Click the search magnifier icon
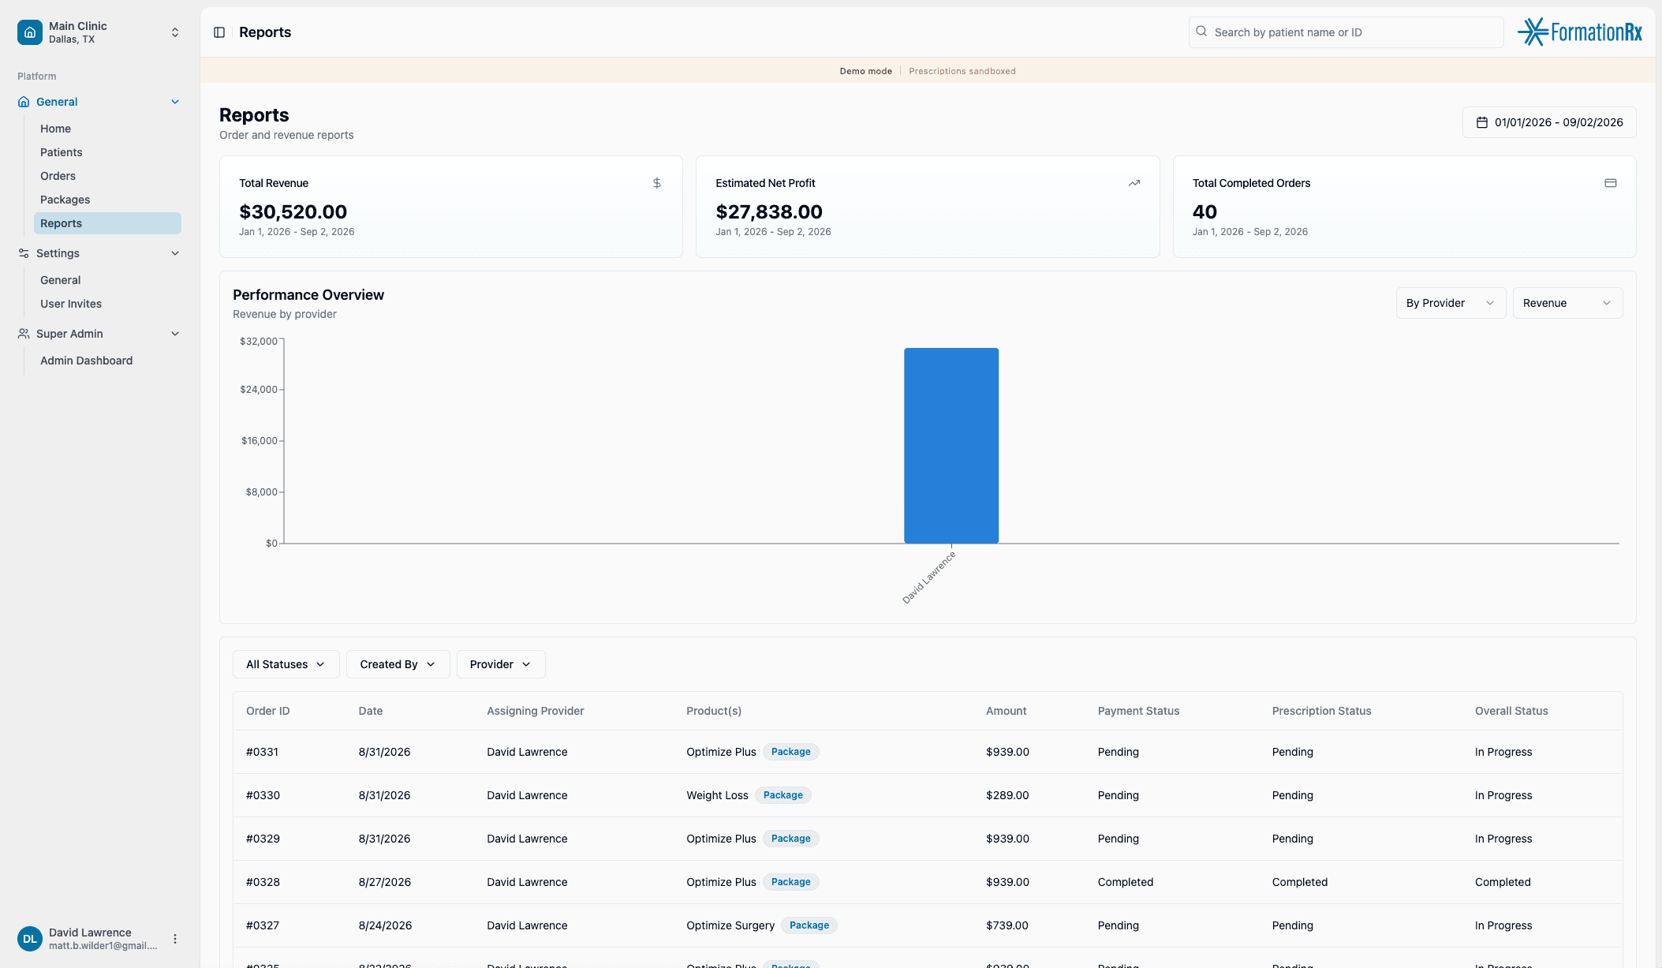The image size is (1662, 968). coord(1201,32)
